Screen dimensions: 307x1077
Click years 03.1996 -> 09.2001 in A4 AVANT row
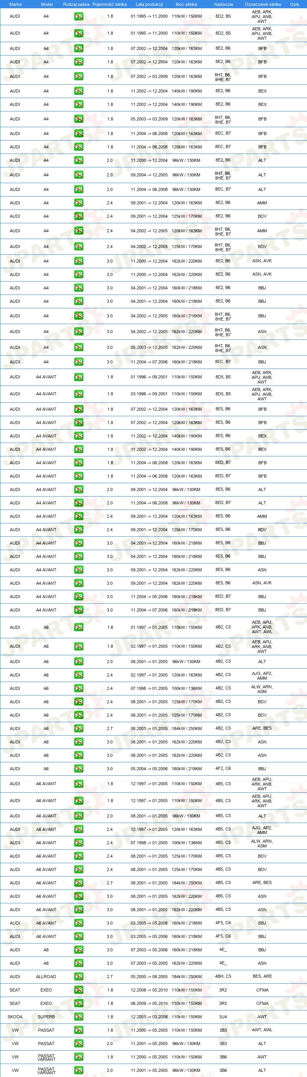149,394
